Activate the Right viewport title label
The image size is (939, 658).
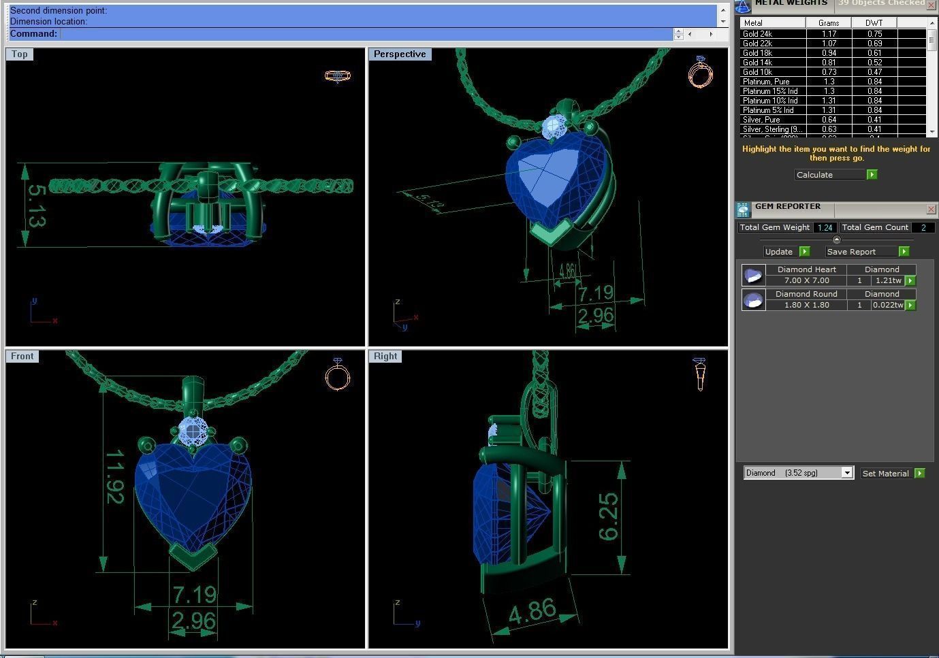pyautogui.click(x=385, y=357)
